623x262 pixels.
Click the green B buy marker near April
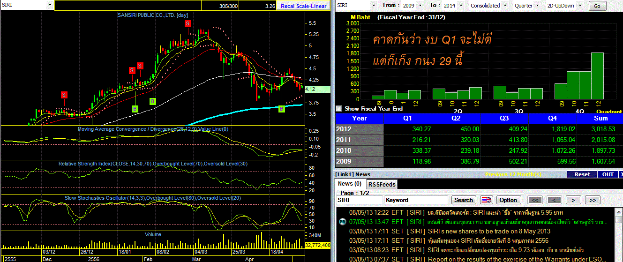tap(281, 109)
